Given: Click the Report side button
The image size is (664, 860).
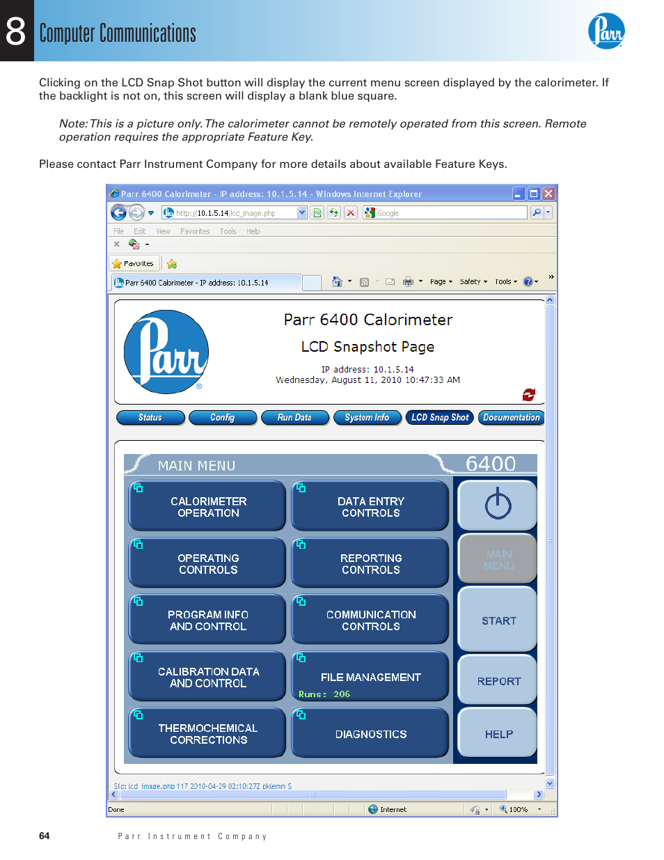Looking at the screenshot, I should pos(498,680).
